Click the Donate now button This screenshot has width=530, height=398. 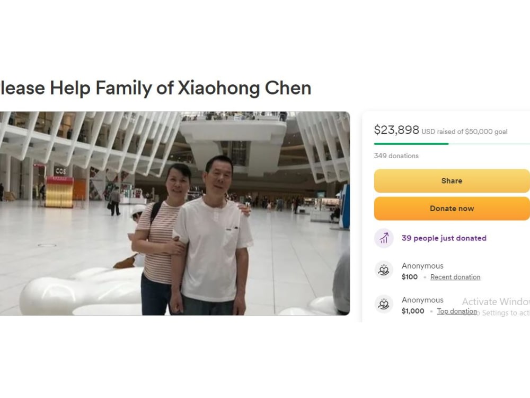click(x=452, y=209)
